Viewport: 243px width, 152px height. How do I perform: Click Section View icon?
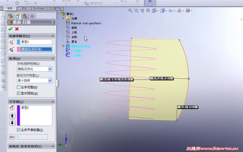(148, 10)
